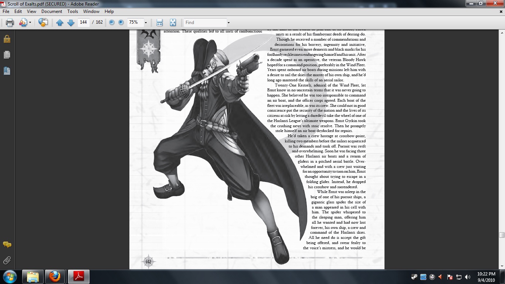The width and height of the screenshot is (505, 284).
Task: Click the Find search box
Action: coord(205,23)
